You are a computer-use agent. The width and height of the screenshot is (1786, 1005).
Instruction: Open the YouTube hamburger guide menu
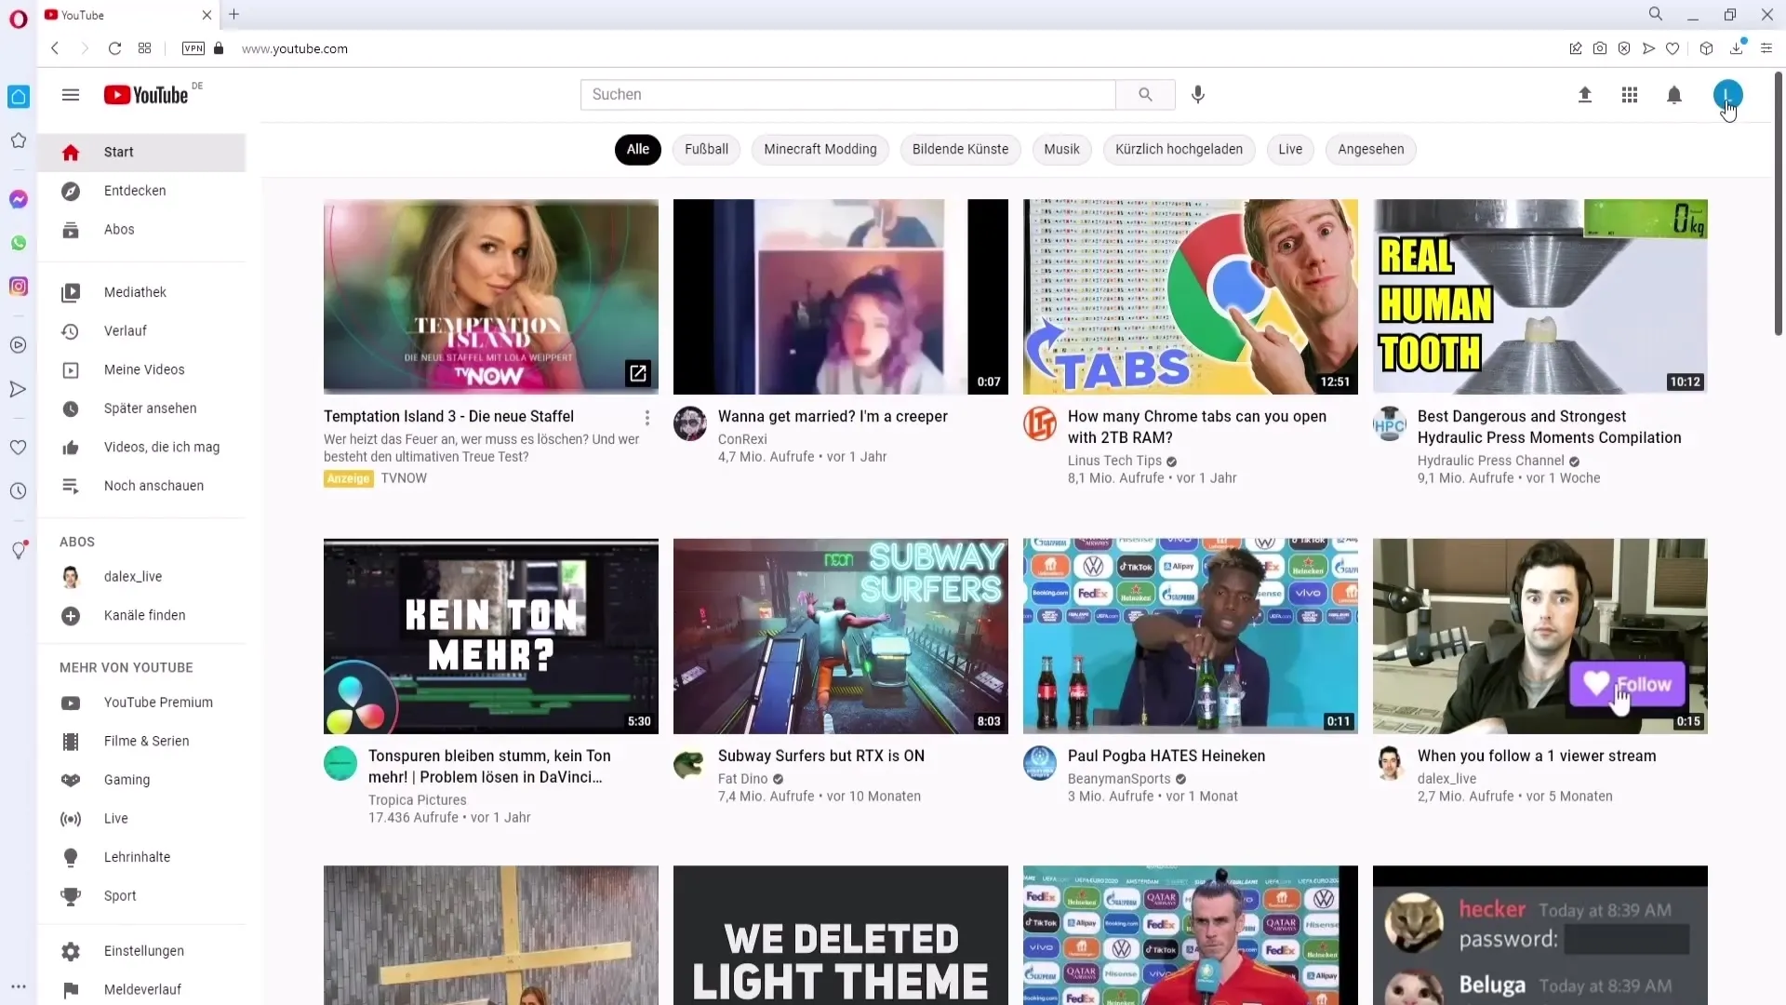[x=71, y=95]
